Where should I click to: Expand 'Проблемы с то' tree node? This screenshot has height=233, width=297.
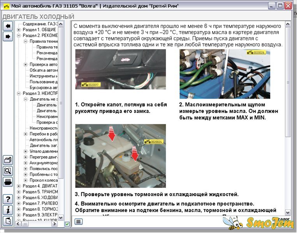[25, 174]
